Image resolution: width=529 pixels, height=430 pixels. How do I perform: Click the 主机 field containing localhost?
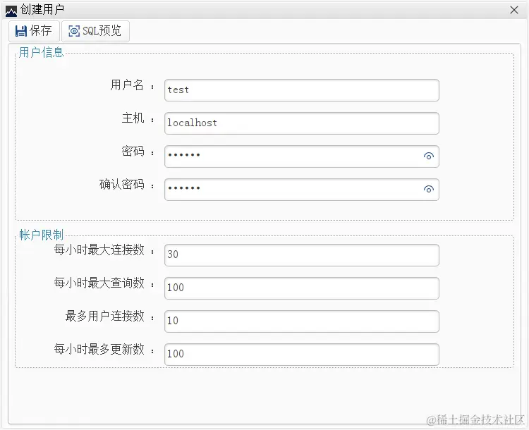pyautogui.click(x=302, y=123)
